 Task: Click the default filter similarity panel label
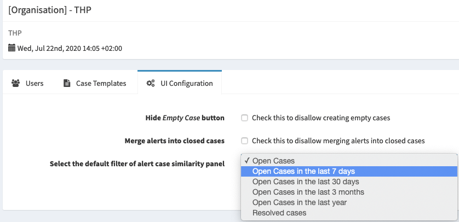[x=137, y=163]
